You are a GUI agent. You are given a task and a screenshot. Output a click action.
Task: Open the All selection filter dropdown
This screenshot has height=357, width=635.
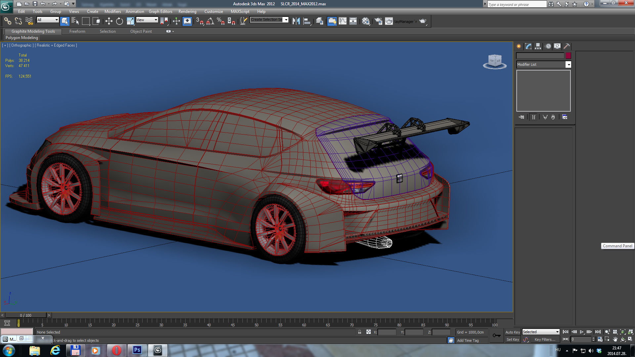pyautogui.click(x=48, y=20)
